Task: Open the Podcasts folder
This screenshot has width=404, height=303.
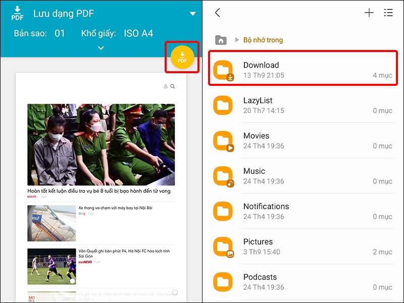Action: [303, 282]
